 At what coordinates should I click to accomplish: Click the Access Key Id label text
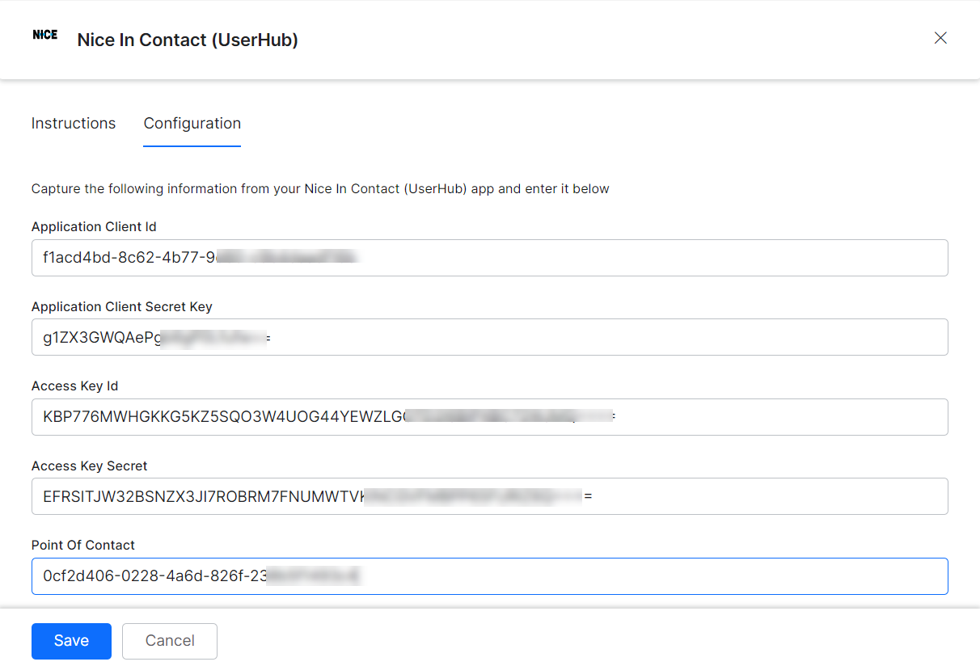tap(74, 386)
